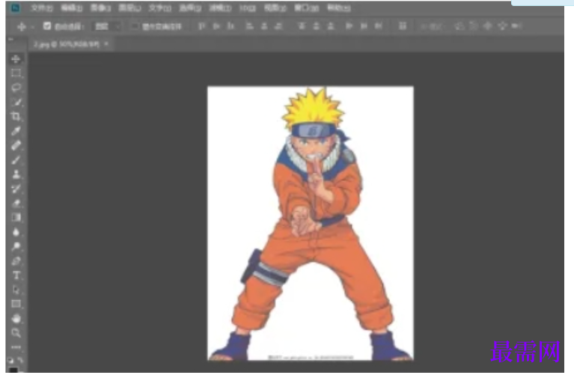Swap foreground and background colors
The height and width of the screenshot is (375, 574).
click(x=20, y=360)
